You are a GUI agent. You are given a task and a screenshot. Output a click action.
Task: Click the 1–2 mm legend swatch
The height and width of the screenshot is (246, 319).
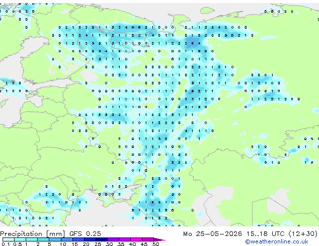(x=32, y=239)
